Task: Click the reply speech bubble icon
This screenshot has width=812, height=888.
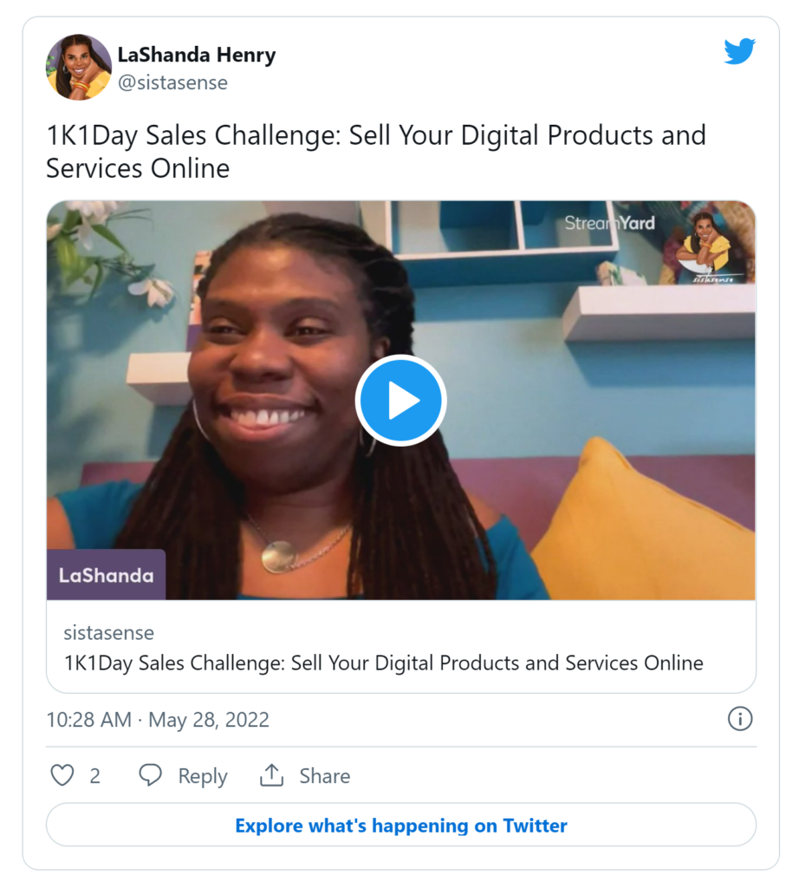Action: tap(151, 775)
